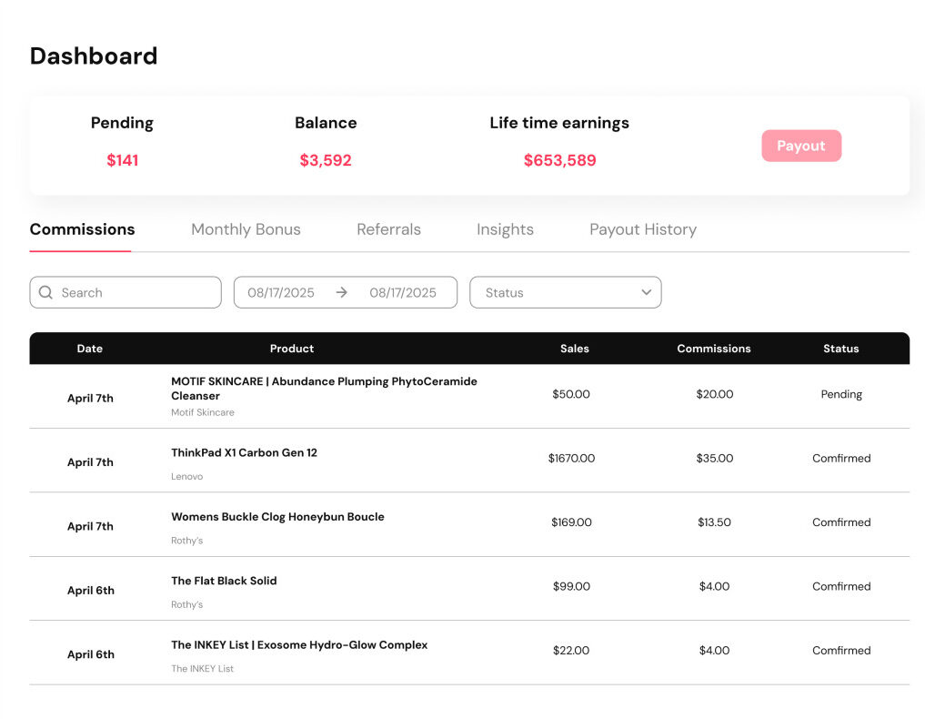Select the Insights tab
The image size is (925, 719).
click(505, 229)
